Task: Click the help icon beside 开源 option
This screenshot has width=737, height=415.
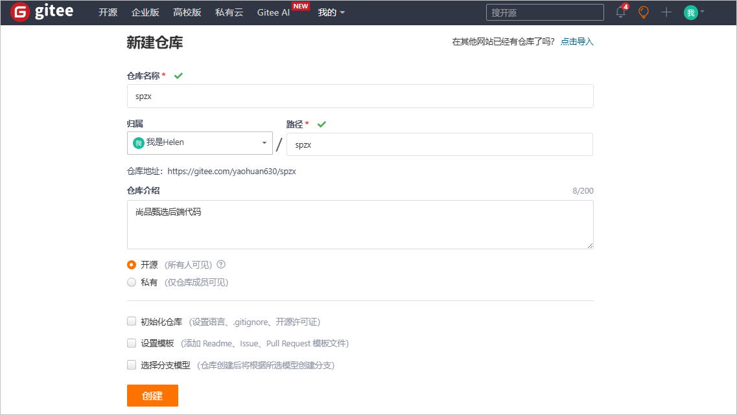Action: [x=221, y=264]
